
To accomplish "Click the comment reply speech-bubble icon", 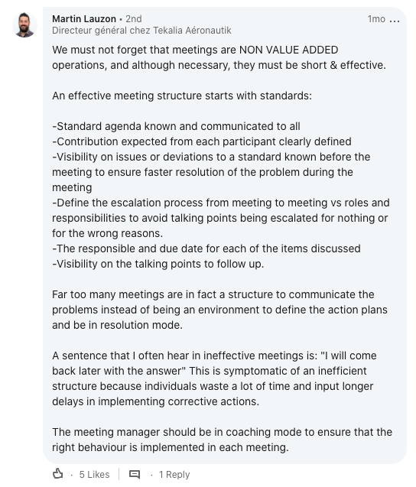I will point(135,474).
